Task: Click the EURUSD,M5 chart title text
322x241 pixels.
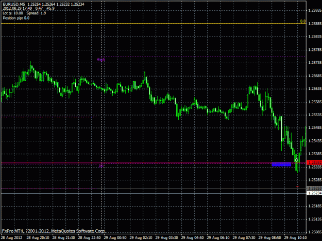Action: pyautogui.click(x=14, y=4)
